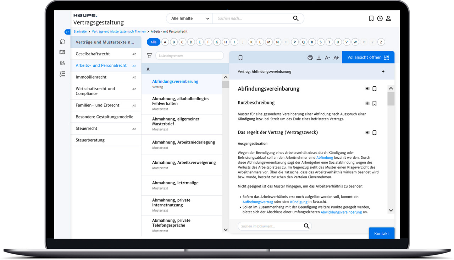Image resolution: width=454 pixels, height=260 pixels.
Task: Open the user account icon
Action: 388,18
